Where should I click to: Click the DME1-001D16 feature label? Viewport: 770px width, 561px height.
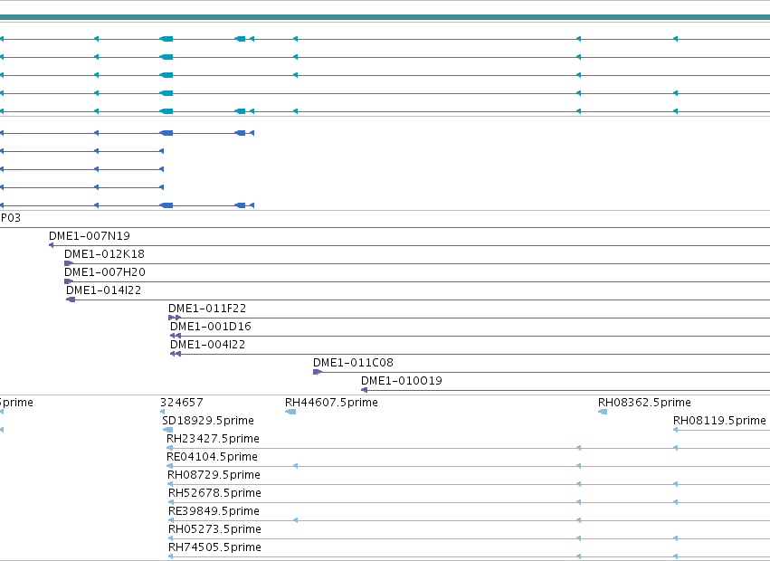click(x=211, y=327)
